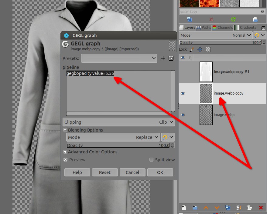
Task: Expand Advanced Color Options
Action: (x=65, y=152)
